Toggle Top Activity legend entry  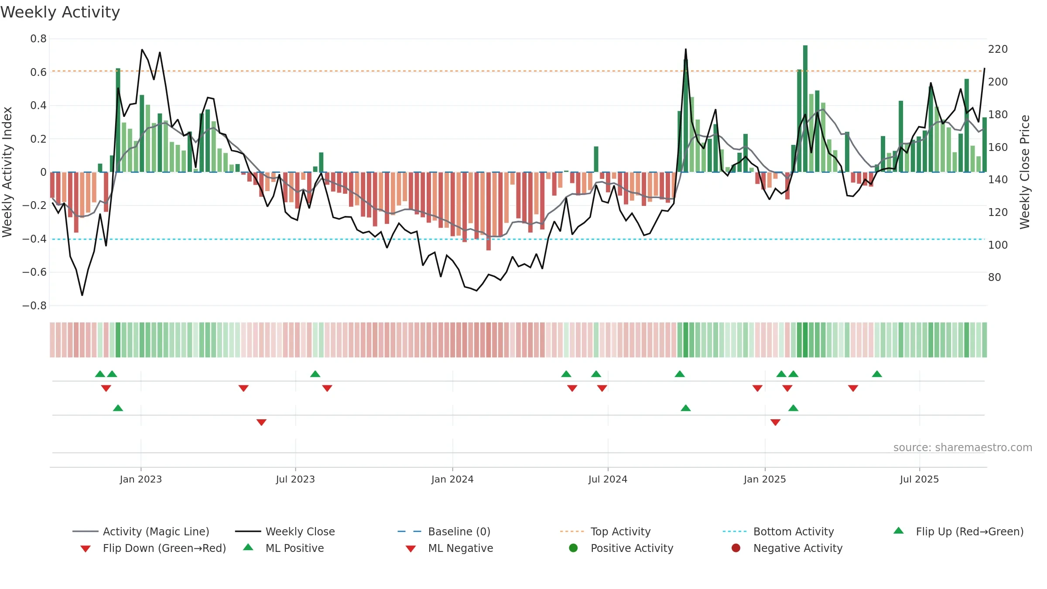[x=605, y=531]
